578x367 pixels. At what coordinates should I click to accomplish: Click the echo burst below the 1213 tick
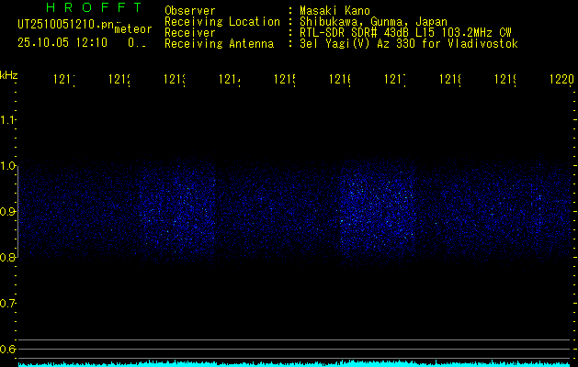177,210
